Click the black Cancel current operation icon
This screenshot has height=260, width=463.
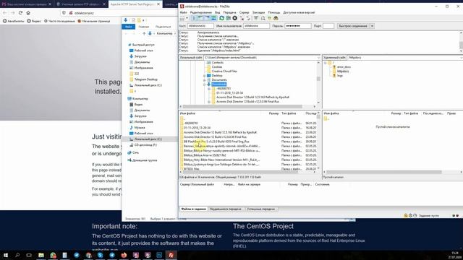click(x=234, y=18)
